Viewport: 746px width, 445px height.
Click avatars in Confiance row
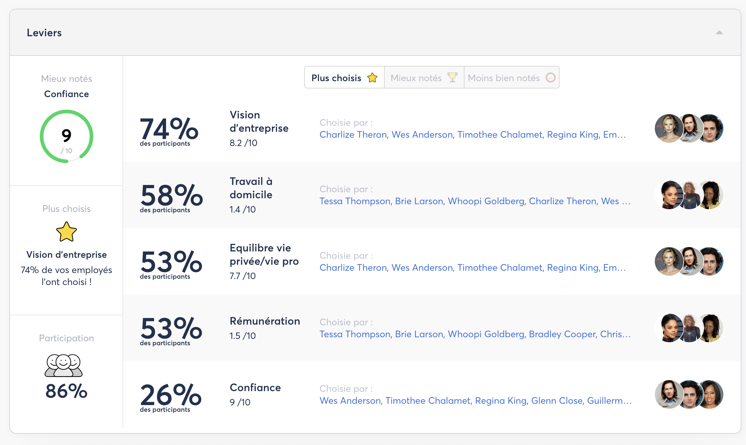coord(689,394)
